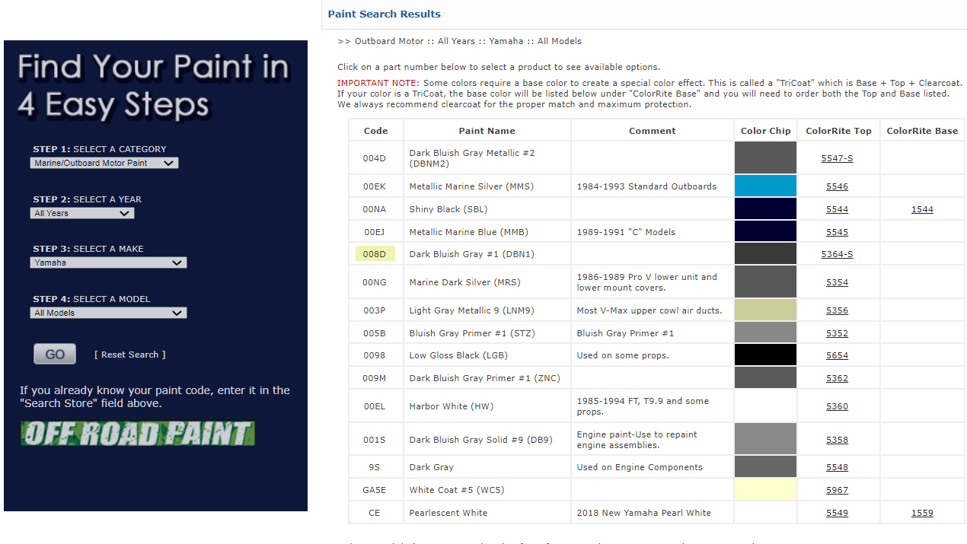The height and width of the screenshot is (544, 967).
Task: Click the blue Metallic Marine Silver color chip
Action: click(x=765, y=186)
